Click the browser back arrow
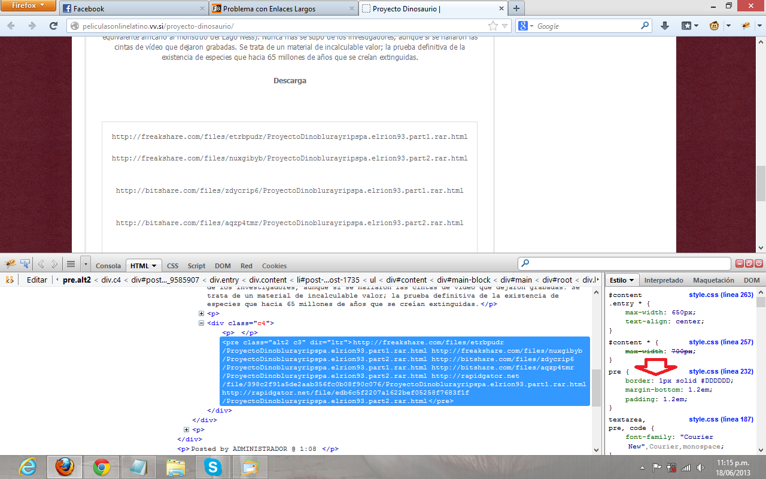 click(x=11, y=26)
